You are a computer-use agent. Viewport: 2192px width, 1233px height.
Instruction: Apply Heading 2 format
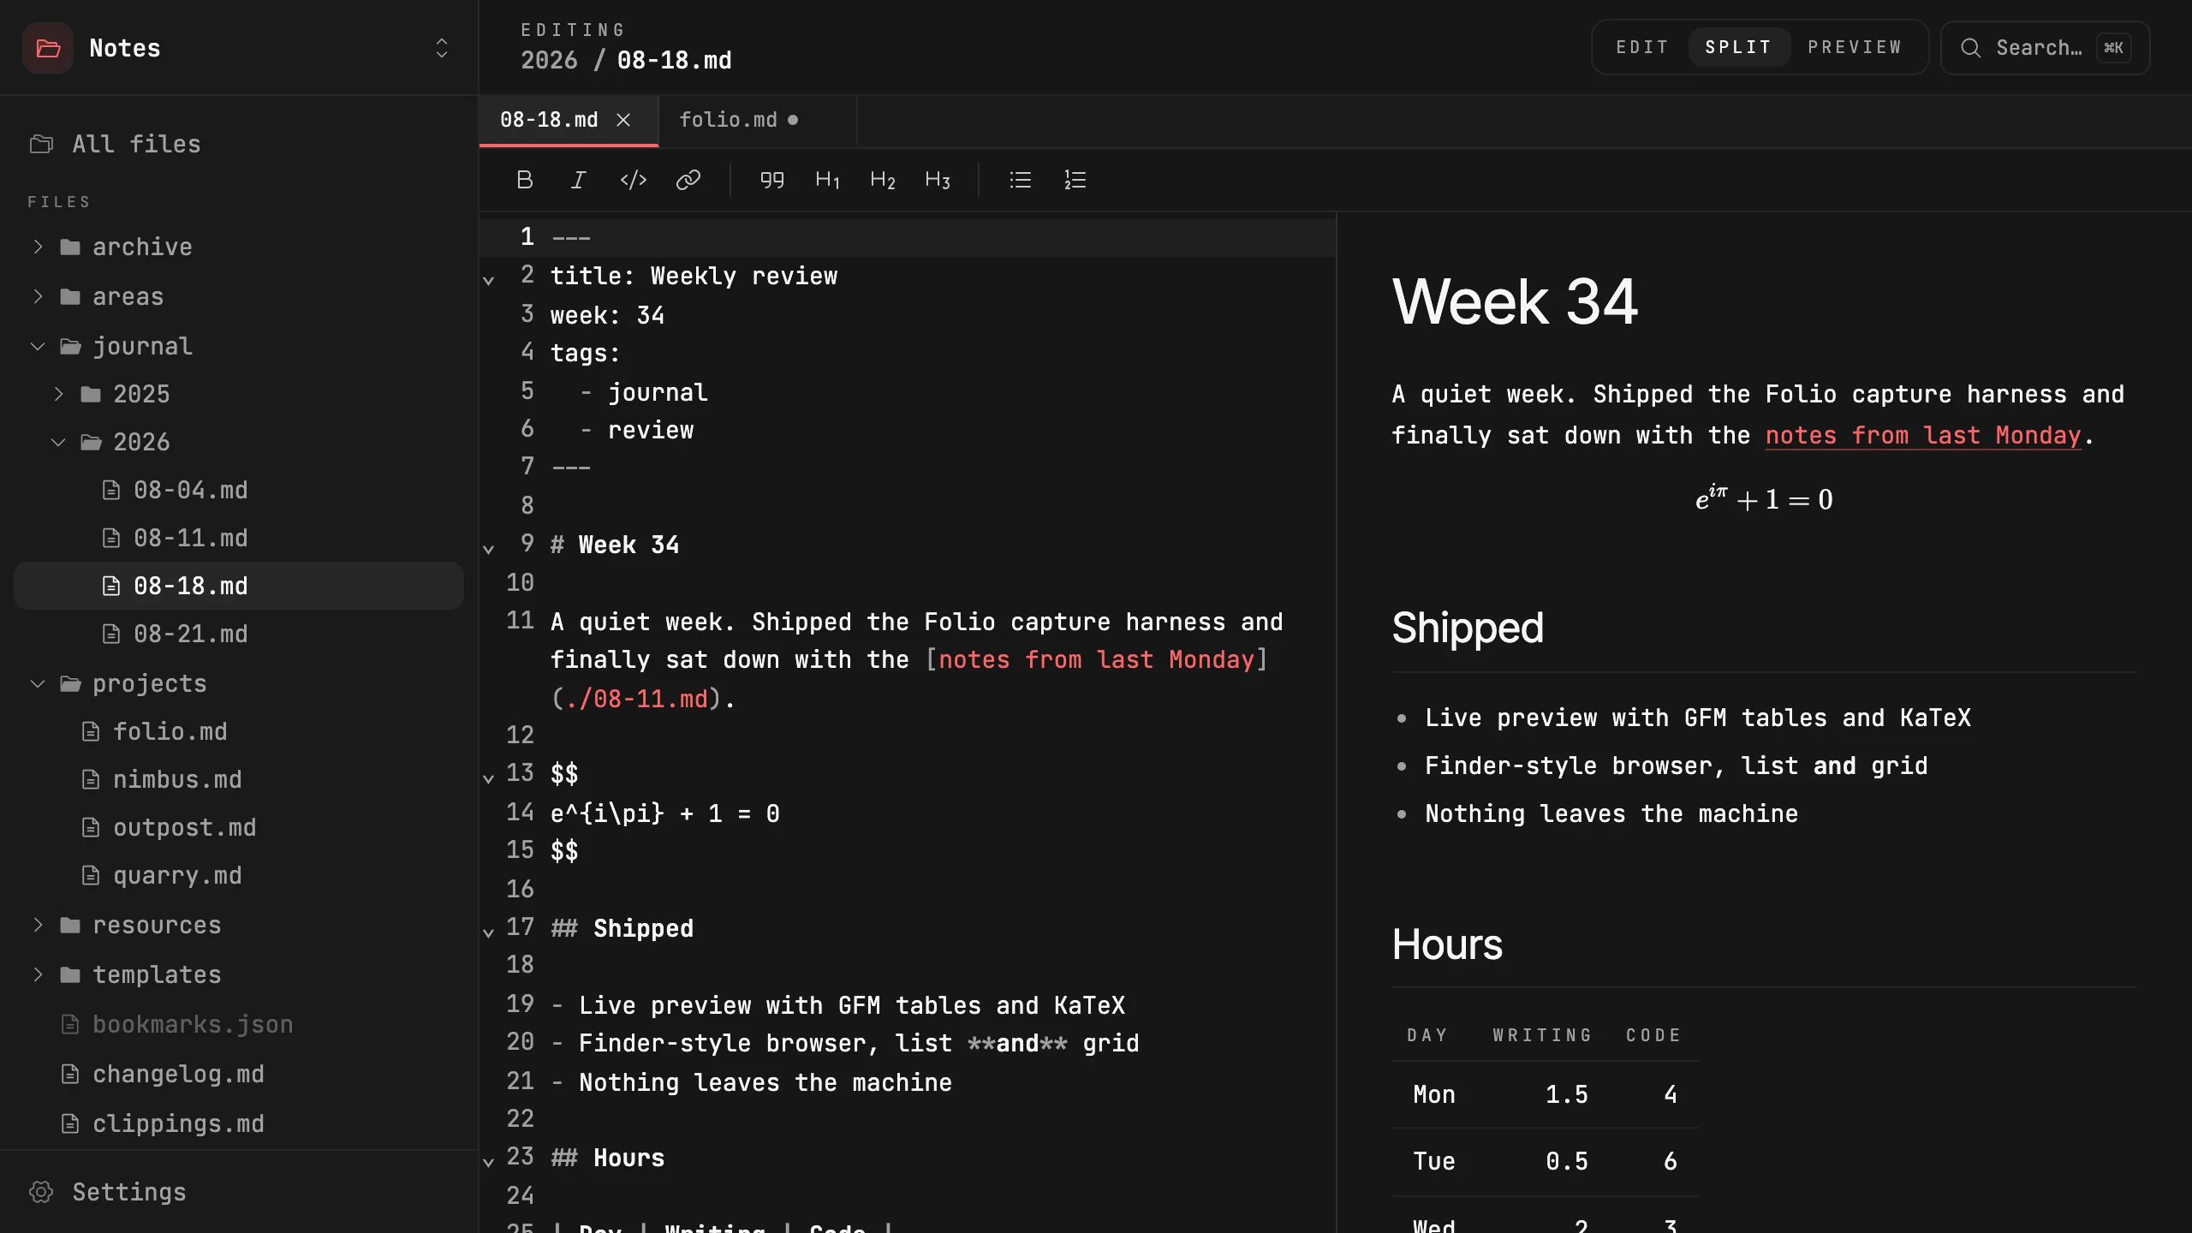pos(882,180)
